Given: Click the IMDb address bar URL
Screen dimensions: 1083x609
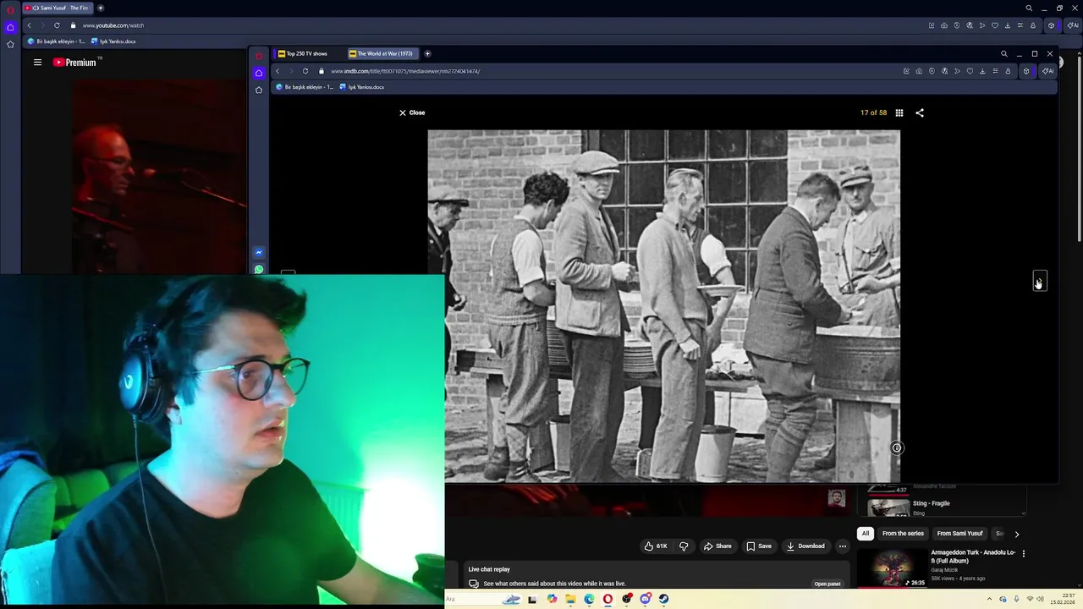Looking at the screenshot, I should pyautogui.click(x=405, y=71).
